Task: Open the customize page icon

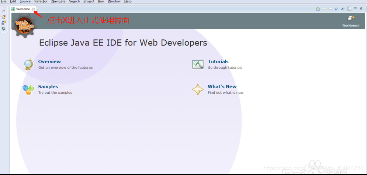Action: pyautogui.click(x=349, y=9)
